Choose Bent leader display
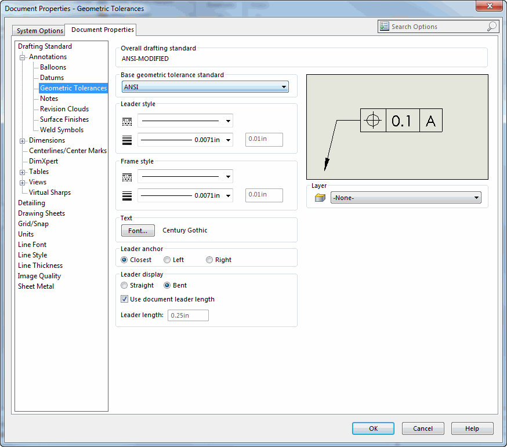 [x=167, y=285]
